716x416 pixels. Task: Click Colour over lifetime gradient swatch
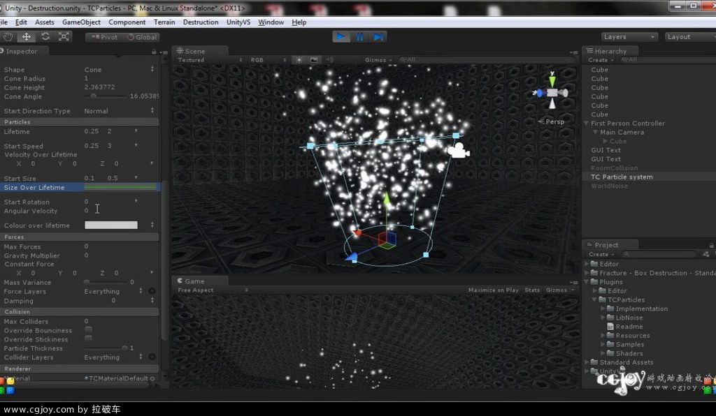(x=111, y=225)
